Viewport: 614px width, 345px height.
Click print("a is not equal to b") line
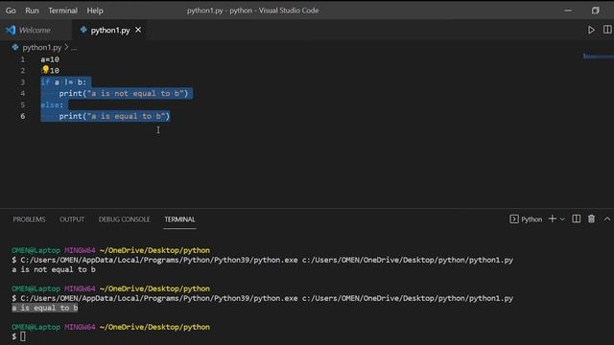click(x=124, y=94)
